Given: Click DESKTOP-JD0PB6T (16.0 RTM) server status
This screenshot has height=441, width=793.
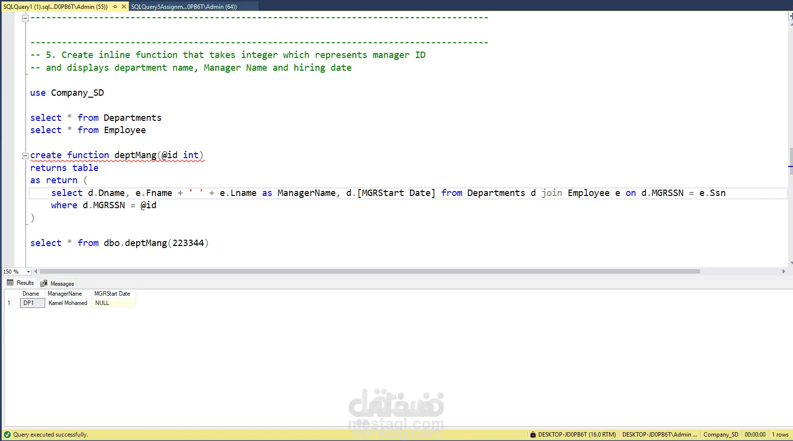Looking at the screenshot, I should tap(577, 435).
